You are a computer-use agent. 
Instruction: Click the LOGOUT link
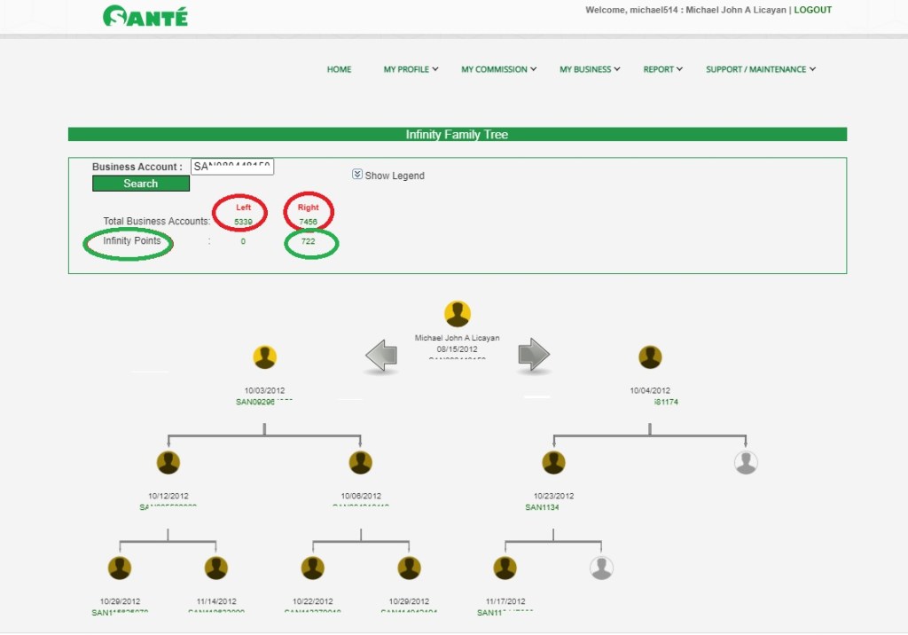812,11
